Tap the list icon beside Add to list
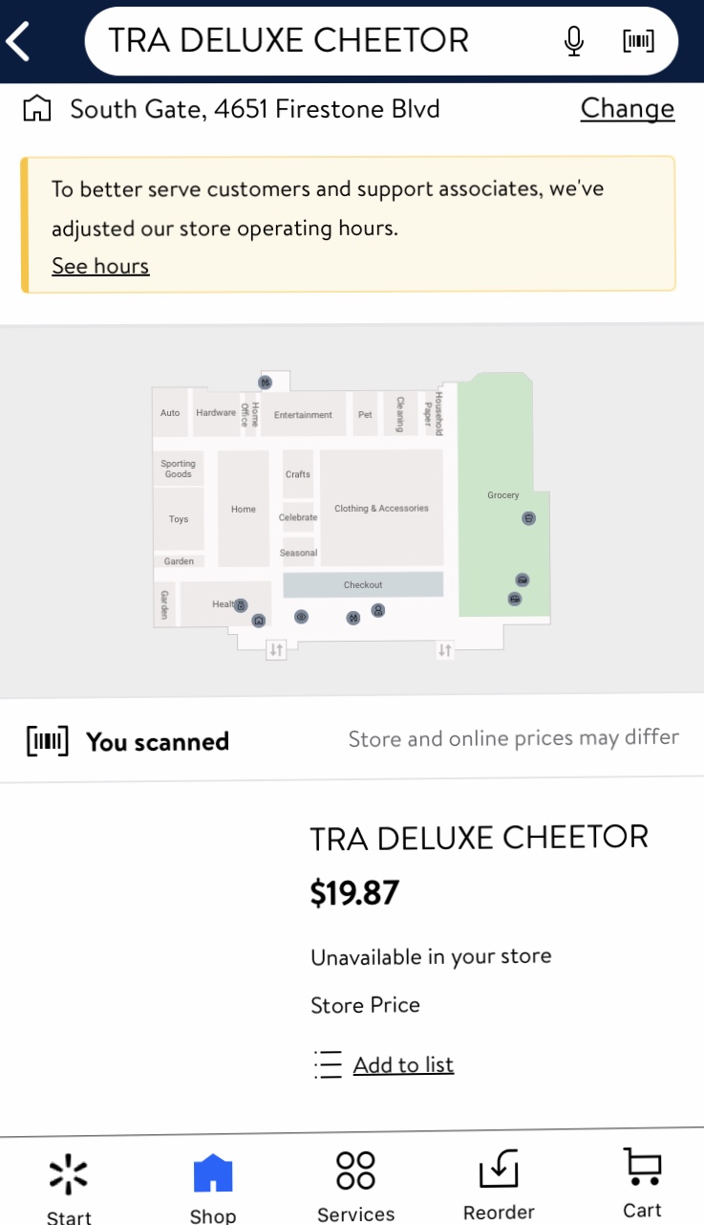The width and height of the screenshot is (704, 1225). point(328,1064)
